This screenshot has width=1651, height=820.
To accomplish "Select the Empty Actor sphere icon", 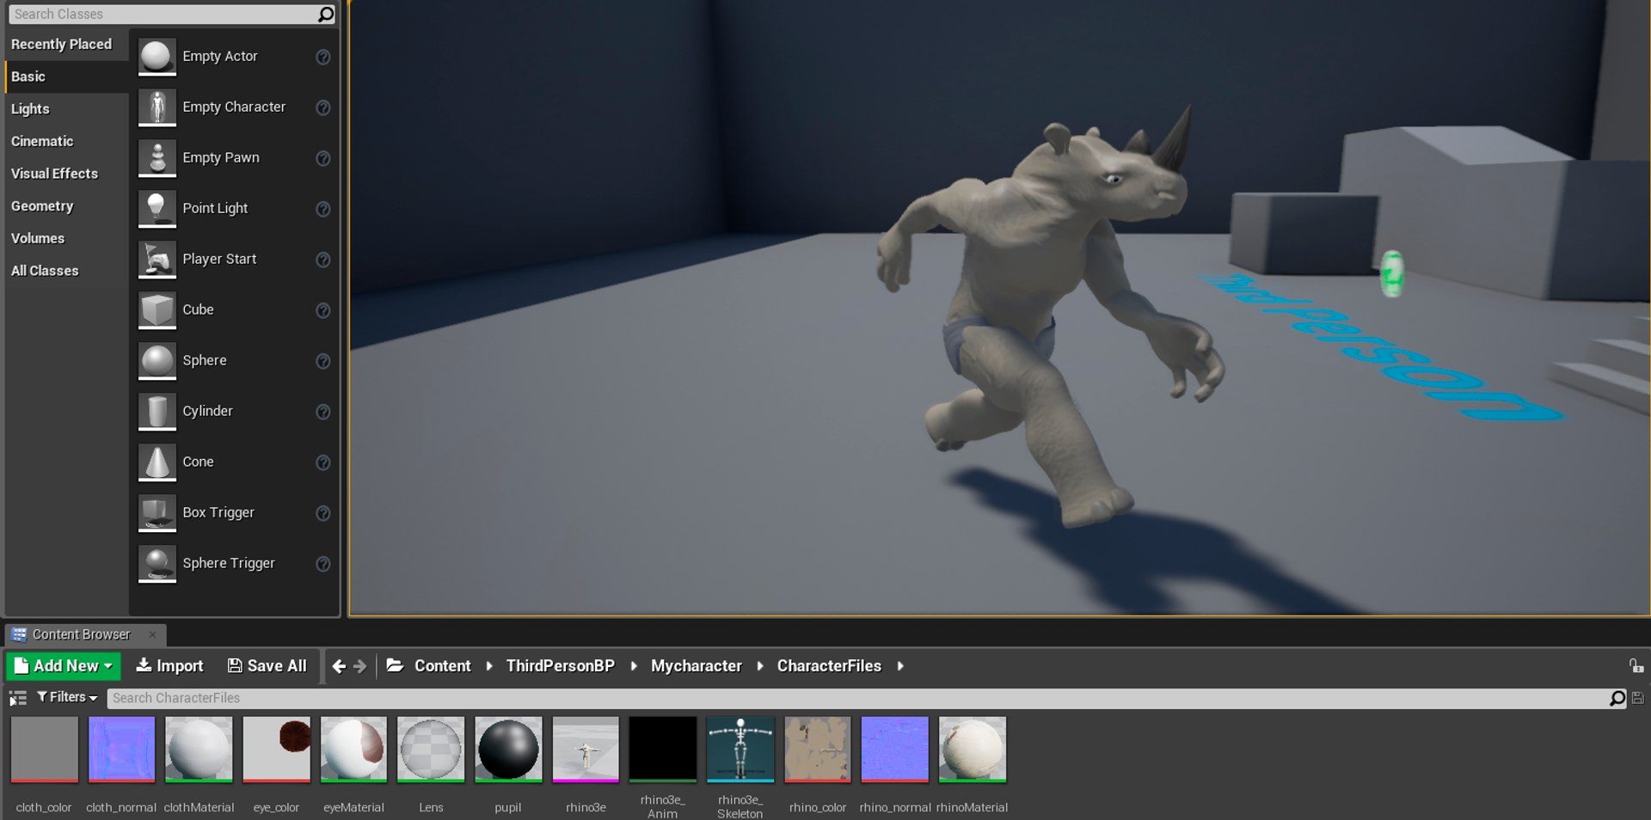I will [x=157, y=57].
